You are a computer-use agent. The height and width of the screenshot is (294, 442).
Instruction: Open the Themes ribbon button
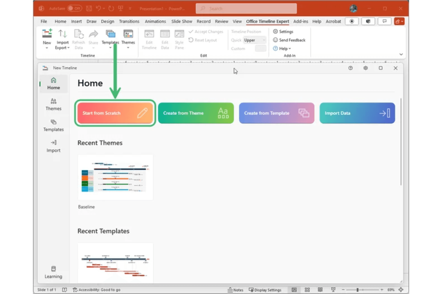tap(128, 39)
